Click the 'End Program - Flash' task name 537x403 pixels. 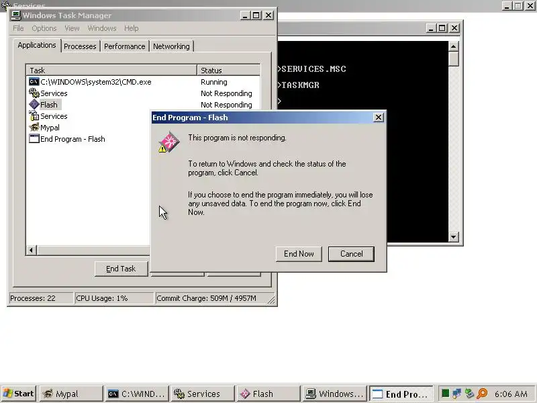point(72,139)
